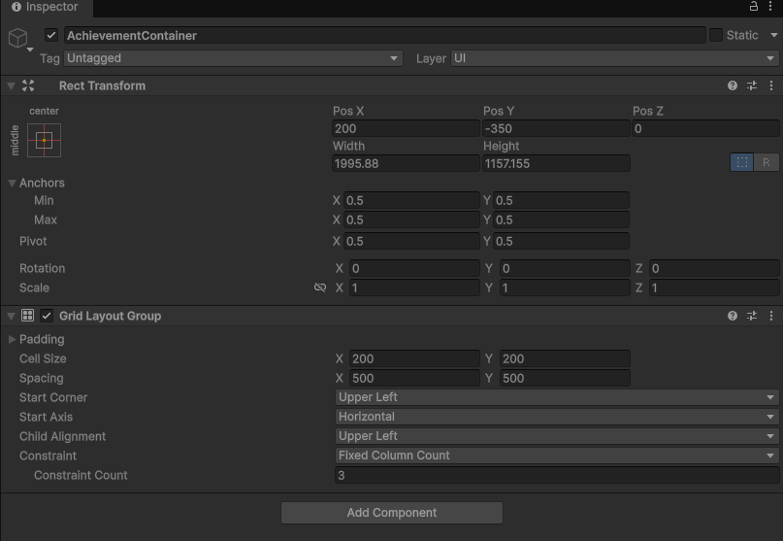783x541 pixels.
Task: Open the Static flags dropdown arrow
Action: (x=773, y=35)
